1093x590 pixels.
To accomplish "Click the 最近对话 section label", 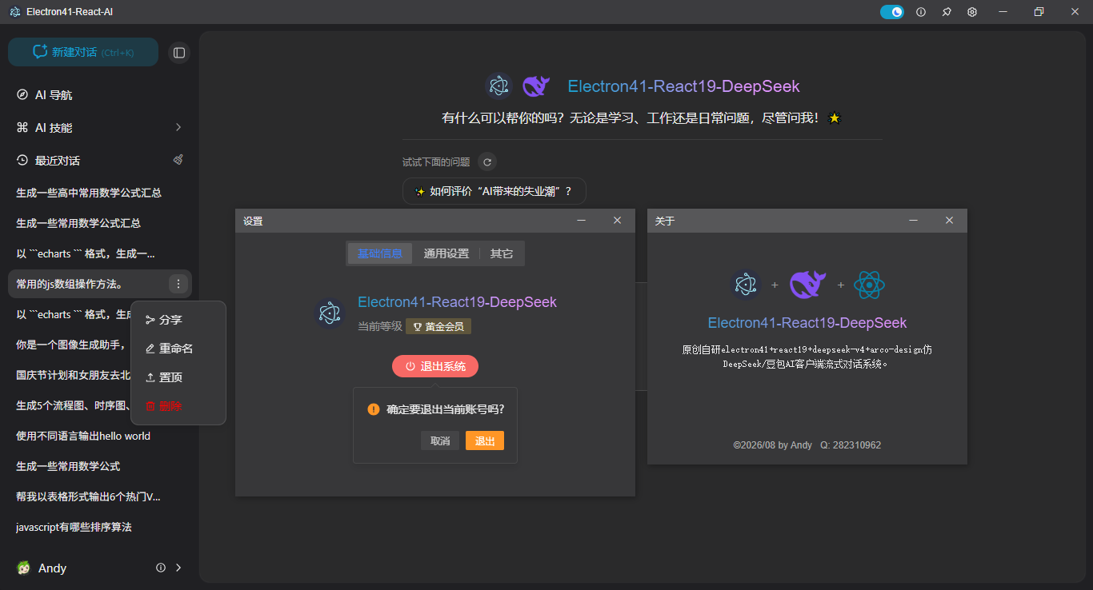I will [58, 160].
